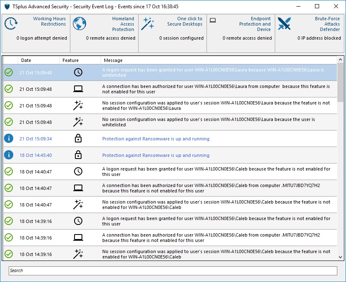
Task: Click wand icon in 18 Oct 14:40:47 Caleb session row
Action: click(x=78, y=204)
